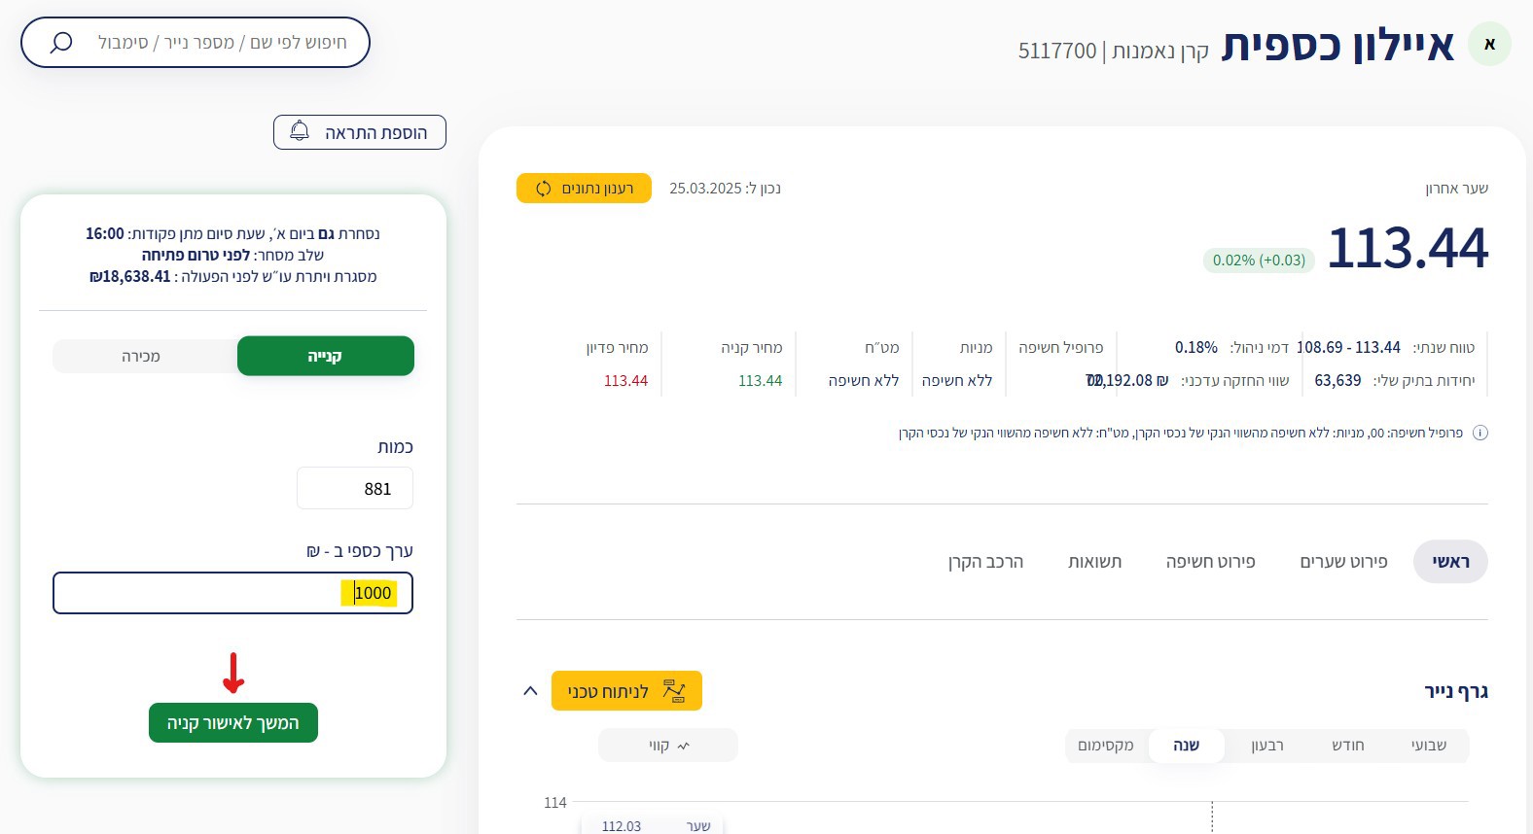The image size is (1533, 834).
Task: Collapse the security graph section chevron
Action: point(530,691)
